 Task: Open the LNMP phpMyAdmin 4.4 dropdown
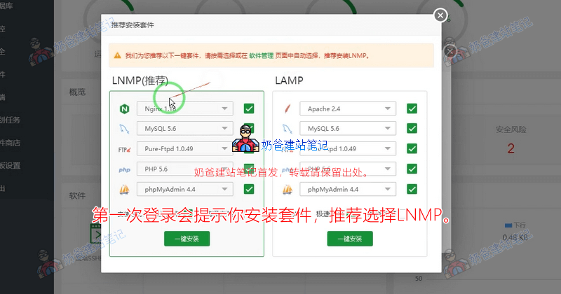pyautogui.click(x=184, y=189)
